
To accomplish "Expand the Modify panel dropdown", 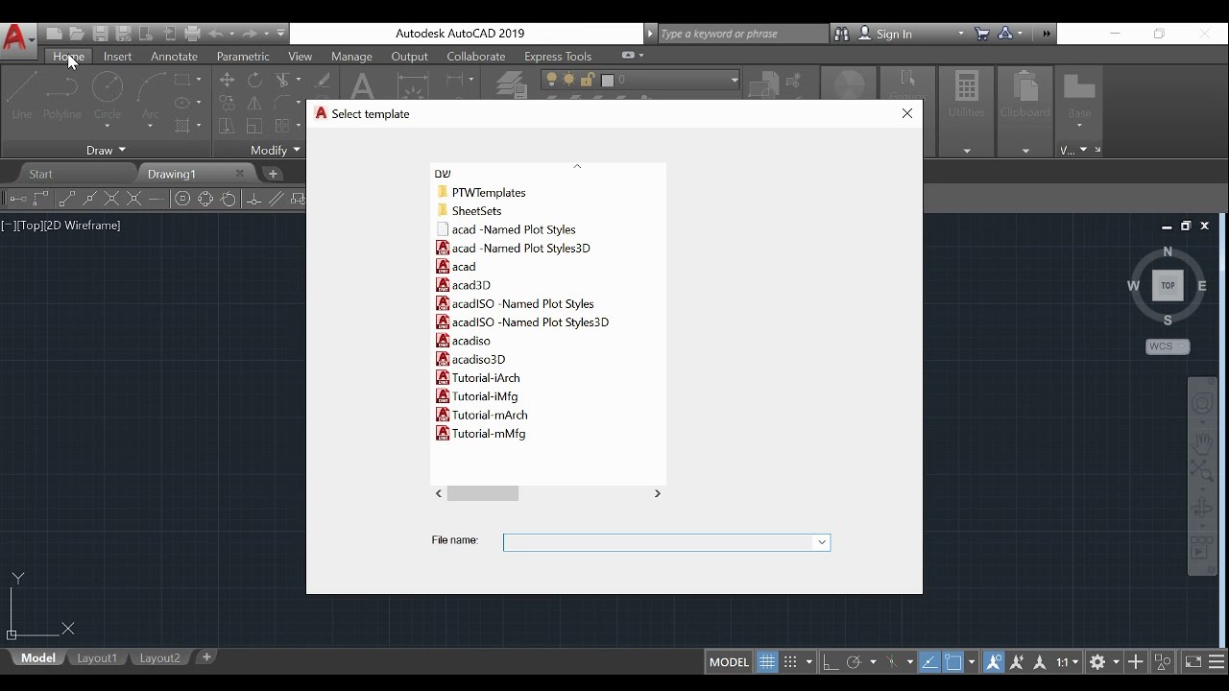I will click(276, 150).
